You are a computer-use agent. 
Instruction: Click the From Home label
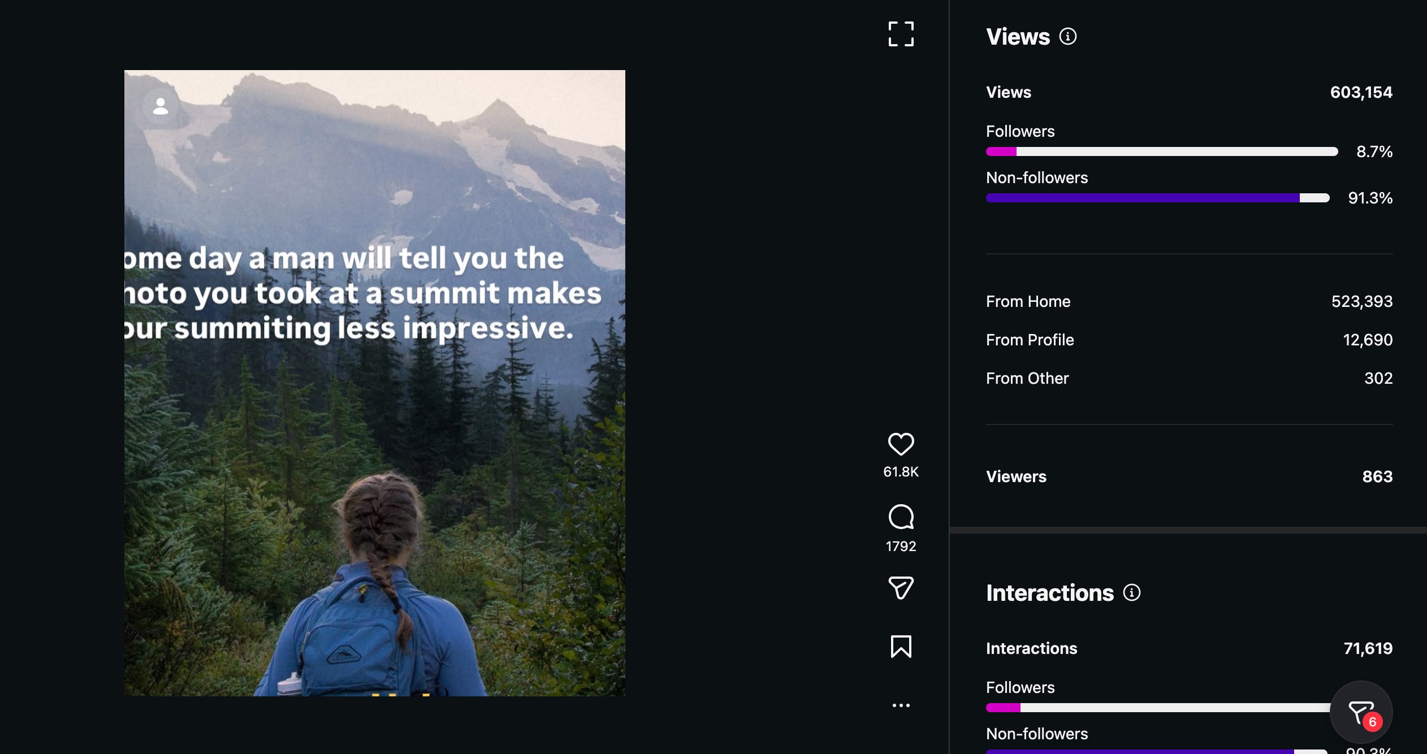1028,301
